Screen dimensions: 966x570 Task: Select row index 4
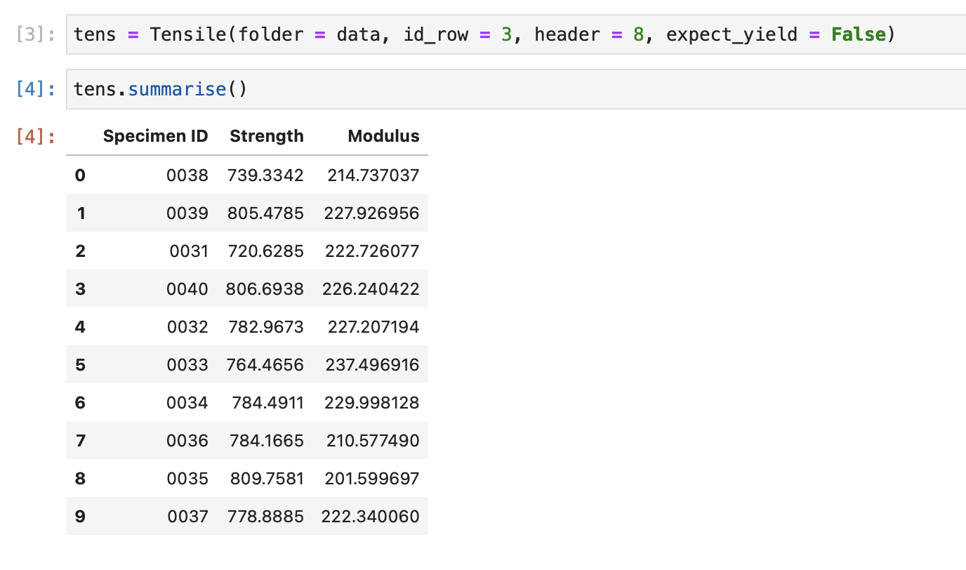(80, 326)
